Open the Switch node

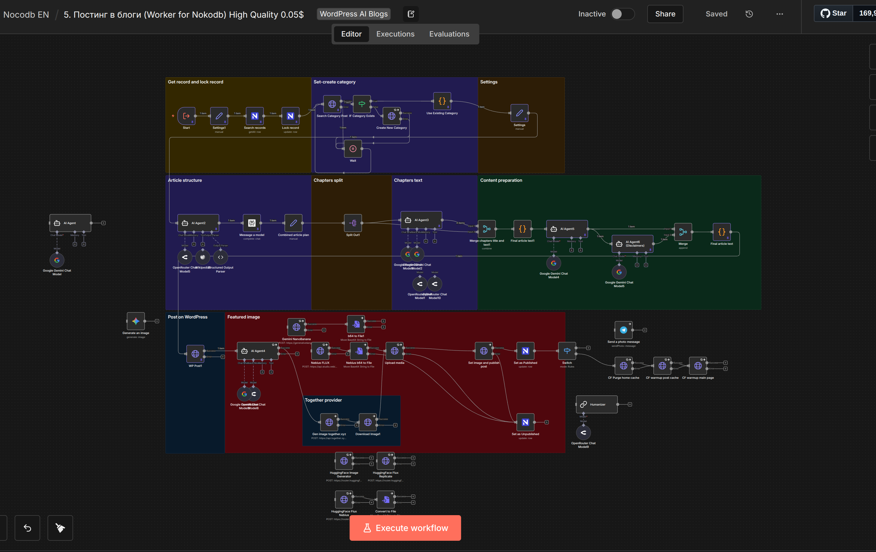[567, 351]
